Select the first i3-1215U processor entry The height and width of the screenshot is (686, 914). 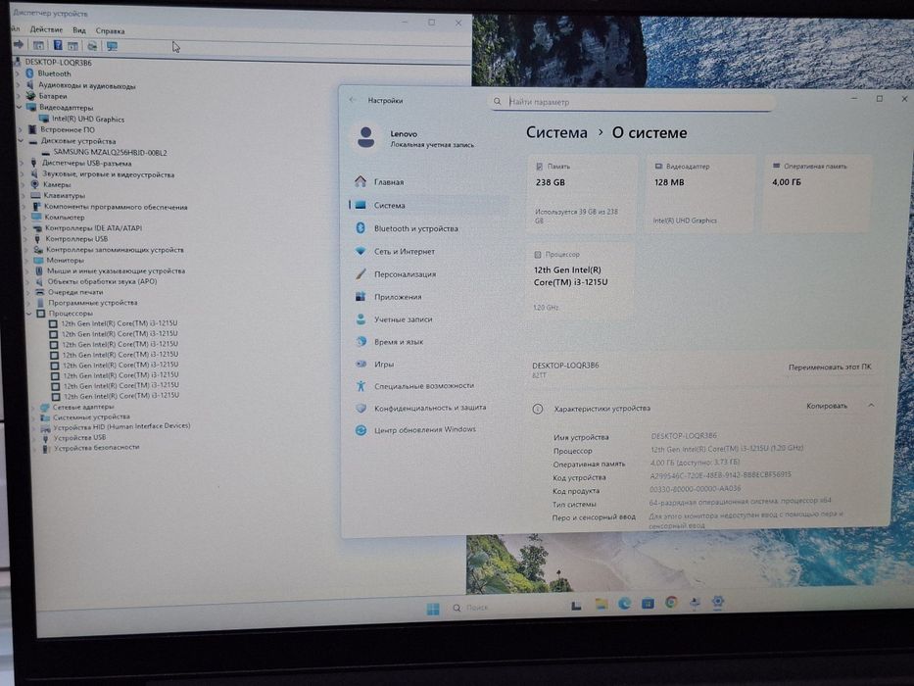click(119, 323)
